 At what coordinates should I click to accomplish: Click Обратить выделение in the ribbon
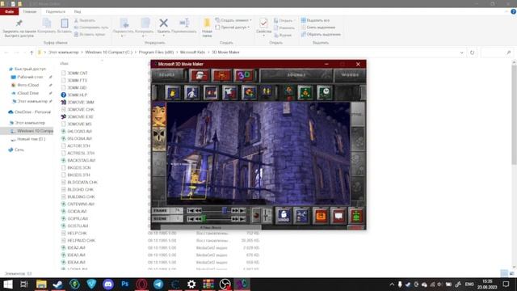click(x=321, y=34)
